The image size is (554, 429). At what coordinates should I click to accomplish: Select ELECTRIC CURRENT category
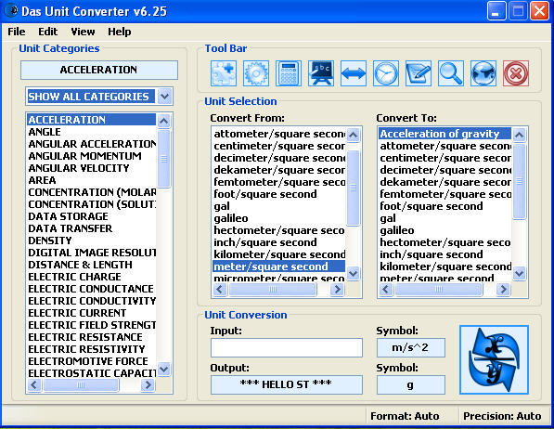92,313
